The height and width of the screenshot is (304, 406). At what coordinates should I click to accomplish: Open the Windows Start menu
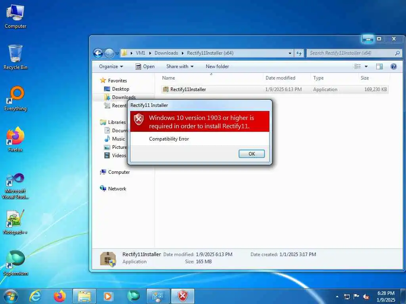pyautogui.click(x=11, y=296)
